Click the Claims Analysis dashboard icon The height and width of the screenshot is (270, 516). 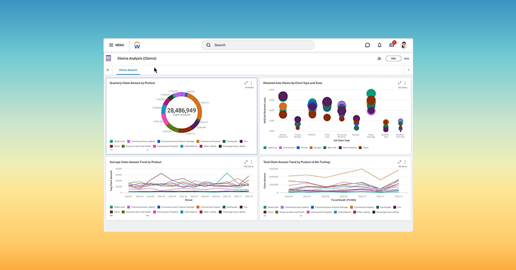pos(108,58)
